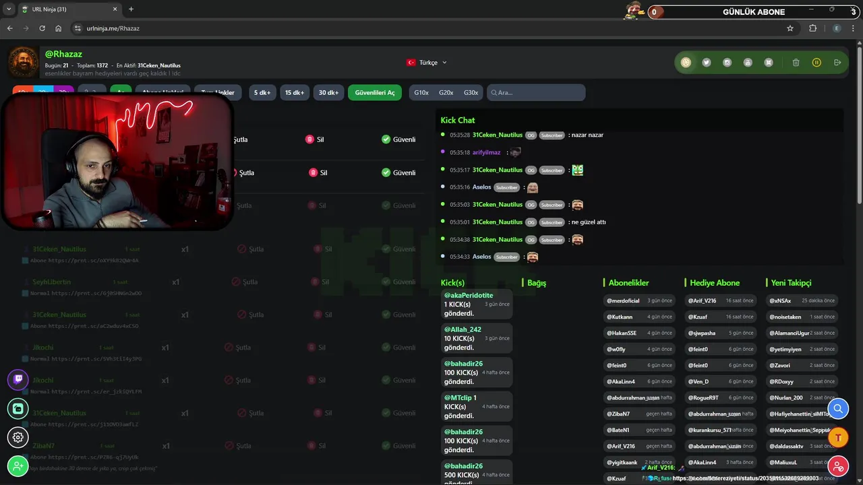863x485 pixels.
Task: Delete the second link row with Sil
Action: pos(318,172)
